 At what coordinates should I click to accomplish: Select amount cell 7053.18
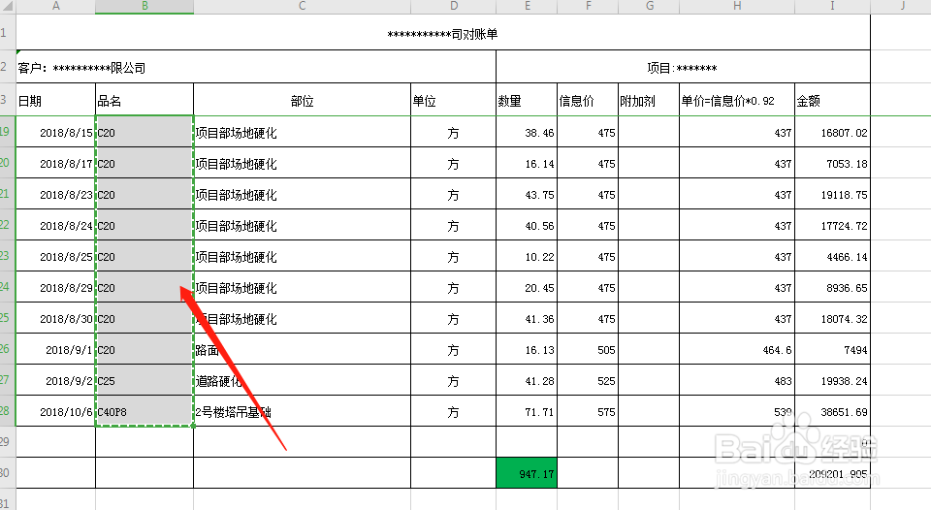point(832,163)
